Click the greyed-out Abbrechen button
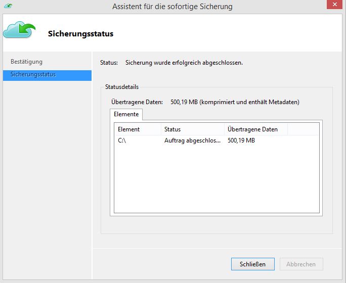This screenshot has height=283, width=346. (301, 264)
